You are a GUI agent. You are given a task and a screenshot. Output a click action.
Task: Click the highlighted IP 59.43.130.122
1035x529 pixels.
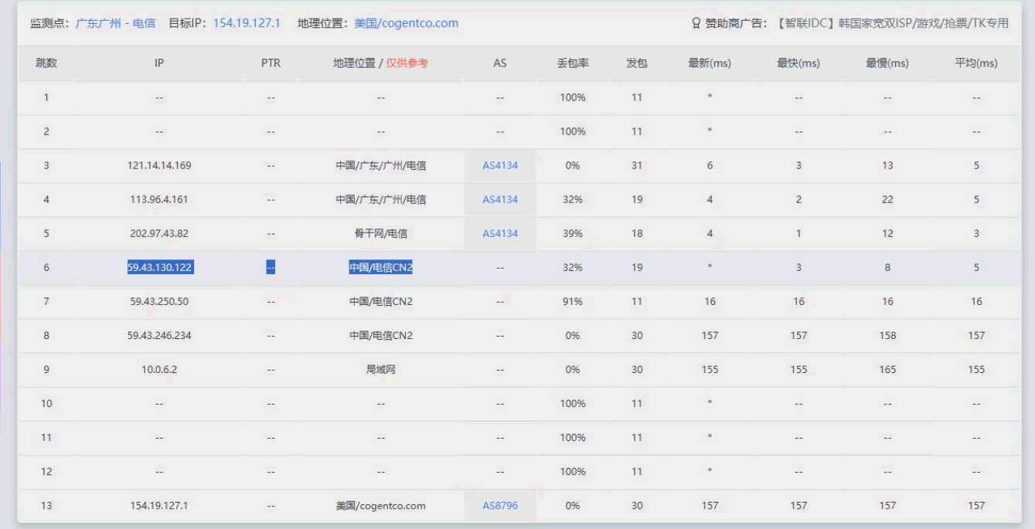pos(161,267)
